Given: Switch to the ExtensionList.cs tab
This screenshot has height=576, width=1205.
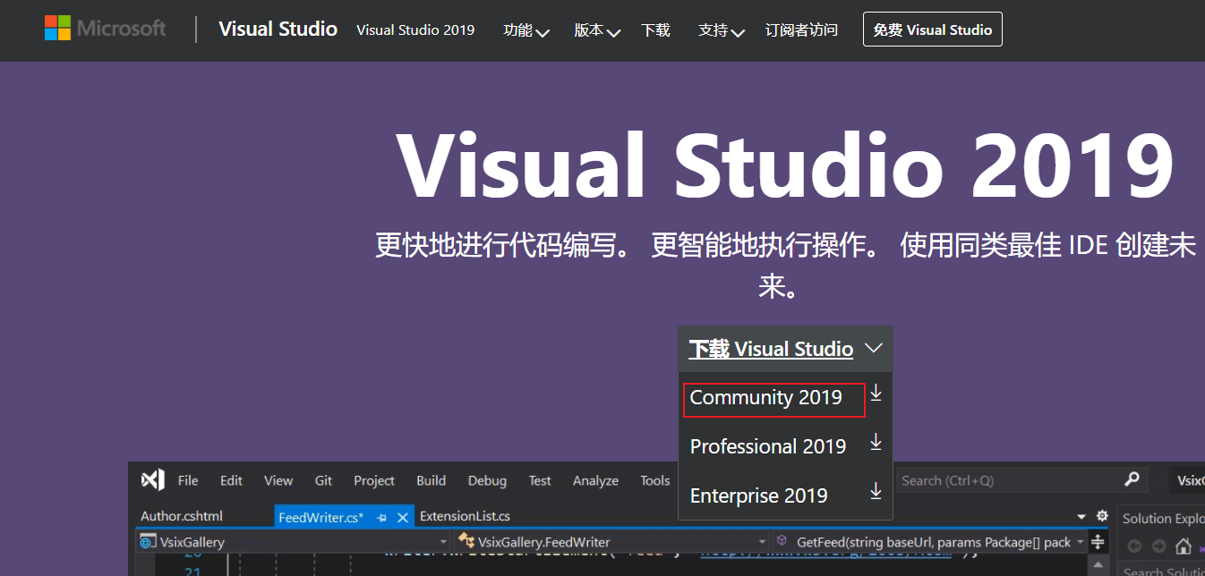Looking at the screenshot, I should [x=465, y=516].
